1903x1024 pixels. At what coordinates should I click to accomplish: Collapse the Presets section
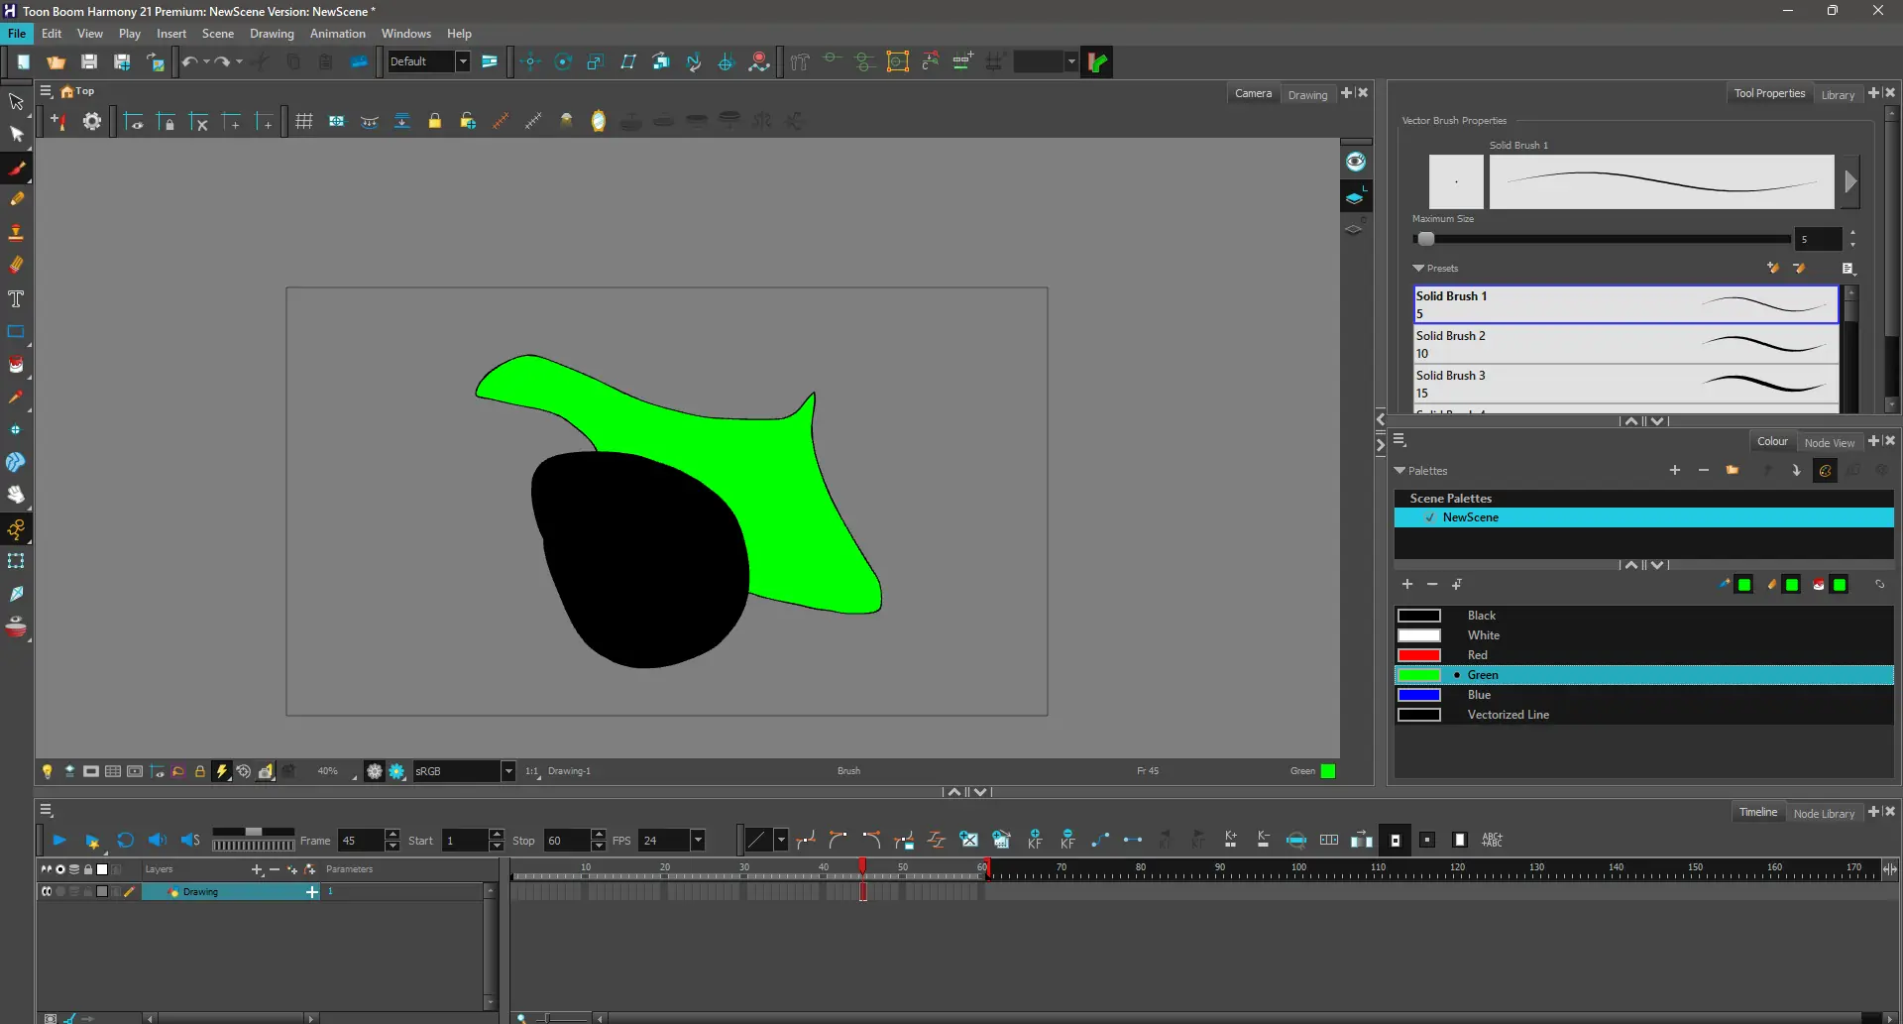1418,269
